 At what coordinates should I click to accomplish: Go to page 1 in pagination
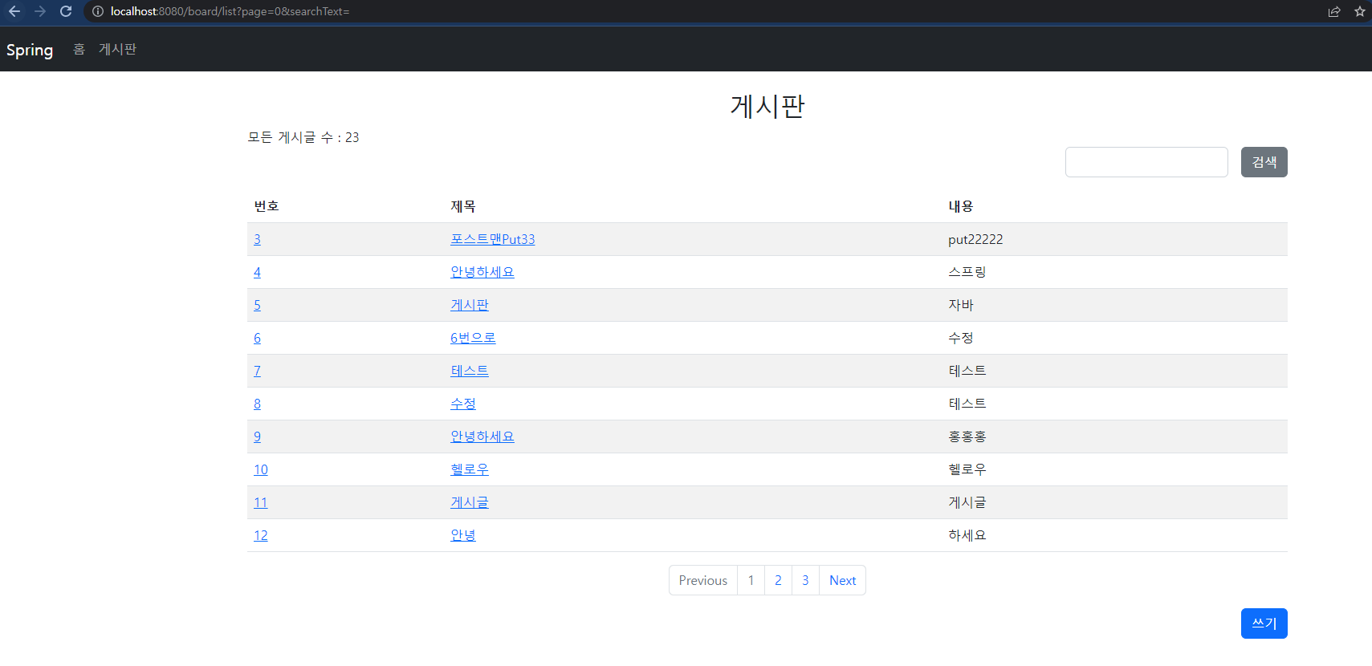coord(751,580)
